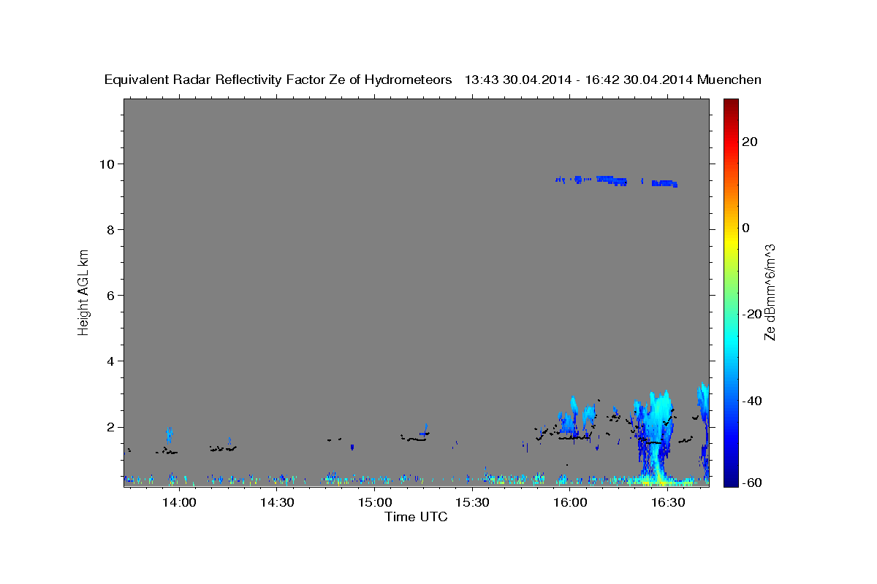
Task: Click the thin cirrus echo near 9.5 km
Action: coord(616,180)
